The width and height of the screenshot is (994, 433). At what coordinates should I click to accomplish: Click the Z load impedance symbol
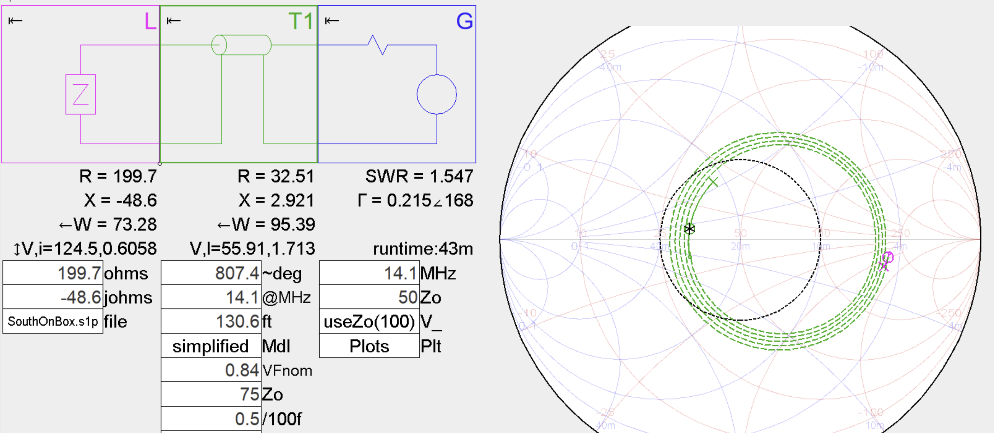(x=80, y=95)
